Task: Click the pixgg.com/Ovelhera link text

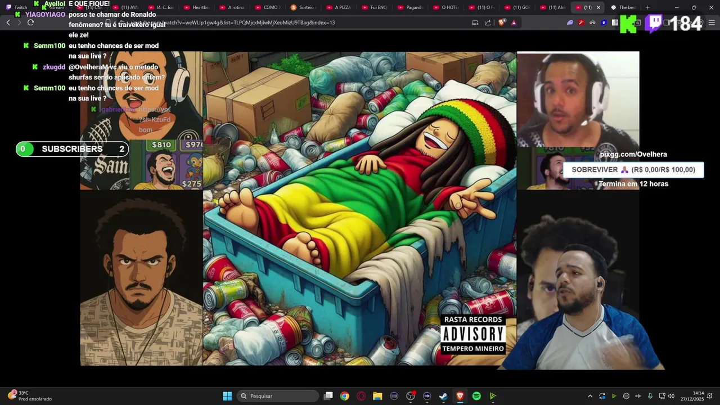Action: pyautogui.click(x=633, y=154)
